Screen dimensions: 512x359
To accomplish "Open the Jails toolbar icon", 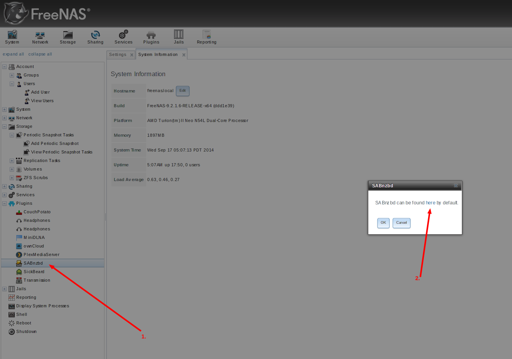I will tap(179, 37).
